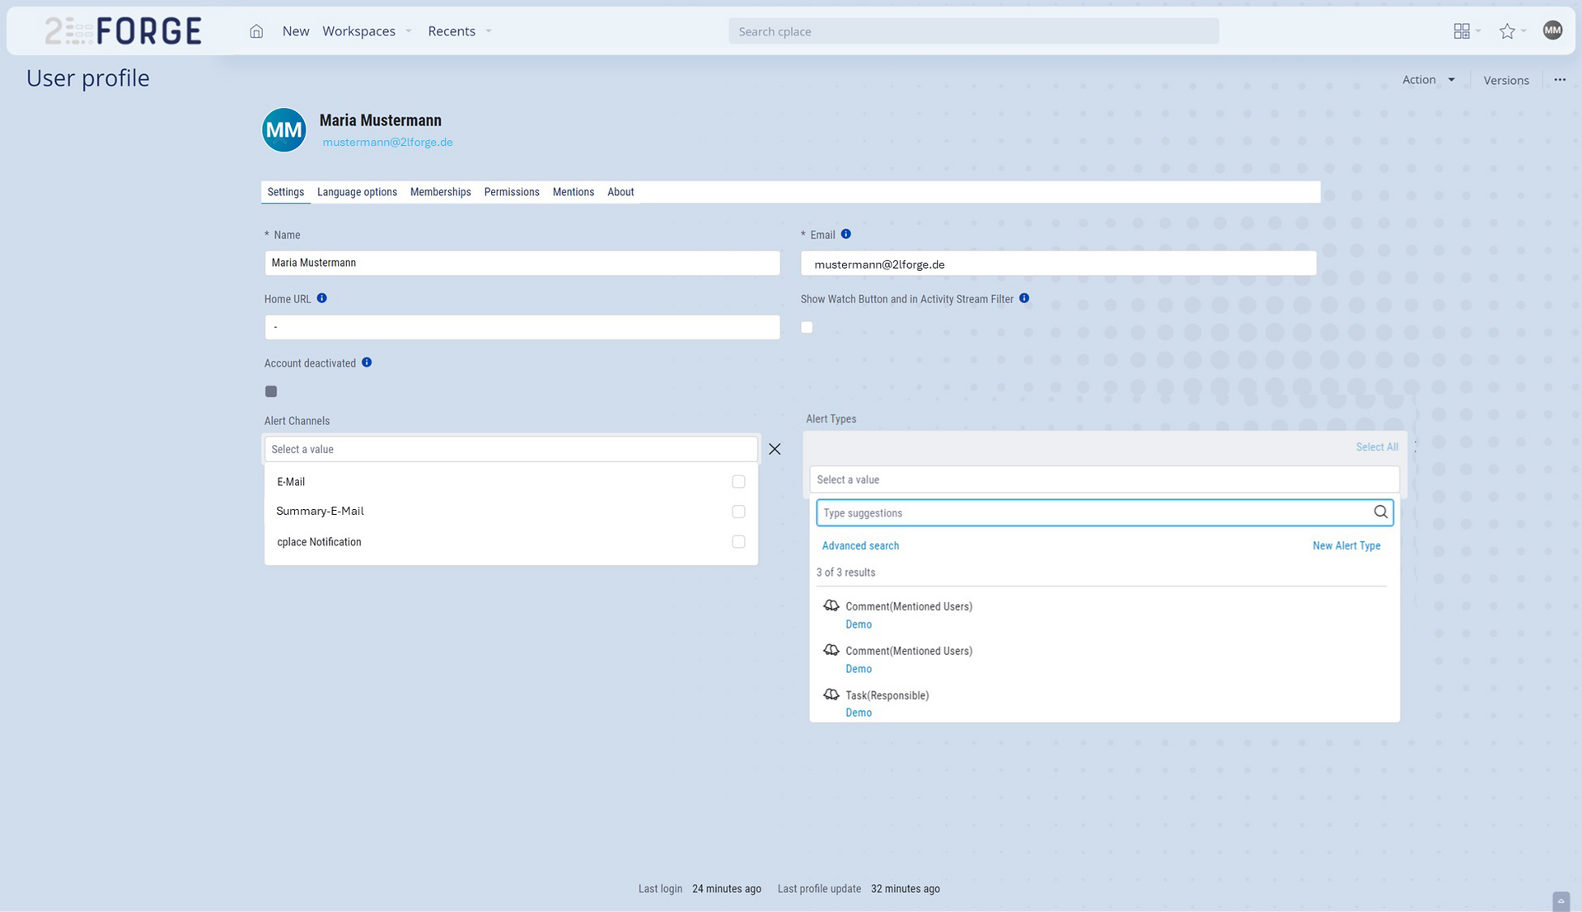Click the search magnifier in Type suggestions
1582x912 pixels.
tap(1380, 512)
